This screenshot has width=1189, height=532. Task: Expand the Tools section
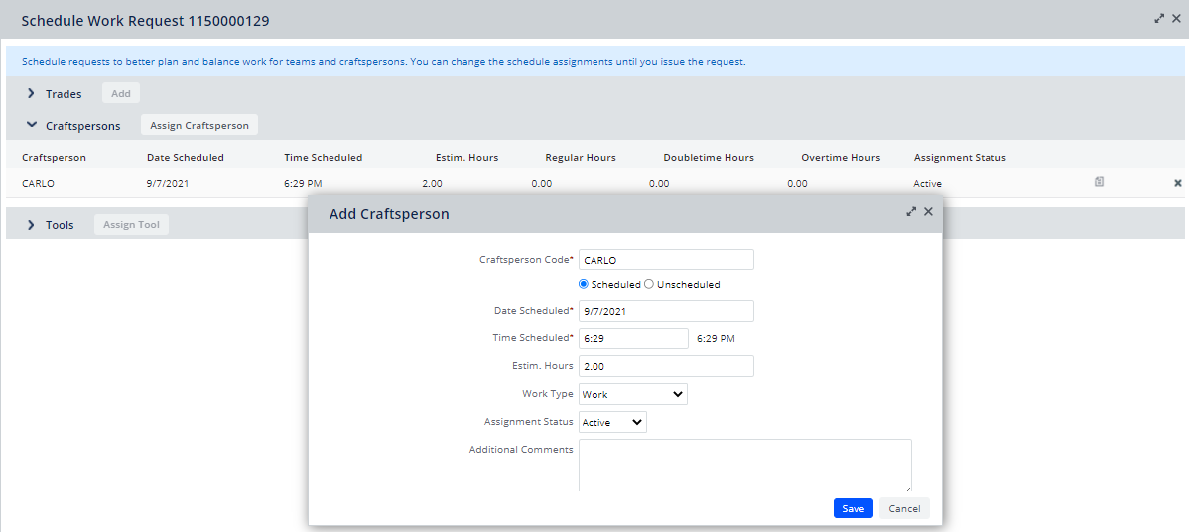(31, 225)
